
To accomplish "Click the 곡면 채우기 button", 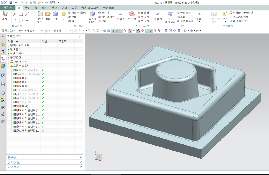I will 185,21.
